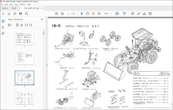Add a comment with the sticky note icon
Image resolution: width=173 pixels, height=110 pixels.
click(x=133, y=14)
